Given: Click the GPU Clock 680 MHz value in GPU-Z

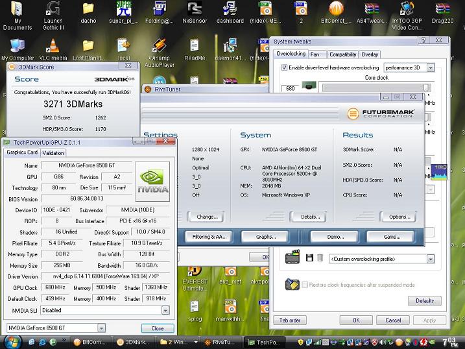Looking at the screenshot, I should 55,287.
